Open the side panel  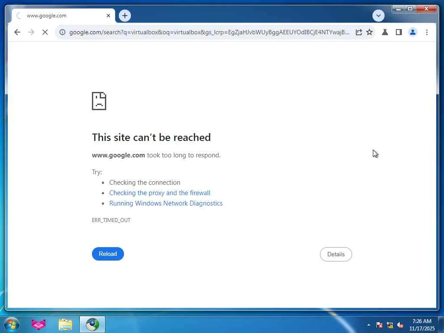click(x=399, y=32)
